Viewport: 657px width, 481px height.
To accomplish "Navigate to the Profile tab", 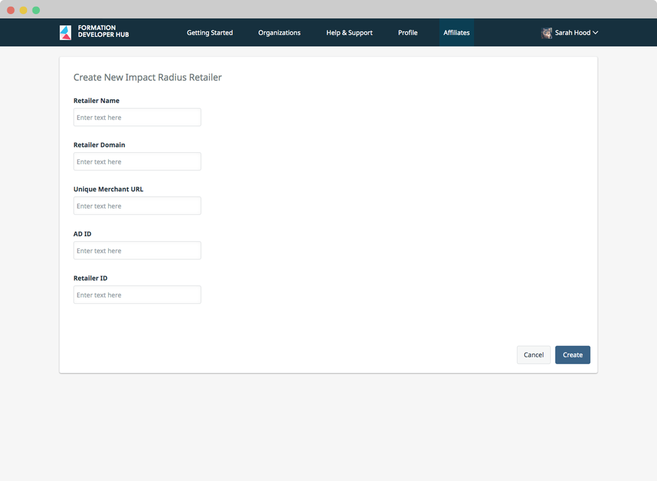I will pos(408,33).
